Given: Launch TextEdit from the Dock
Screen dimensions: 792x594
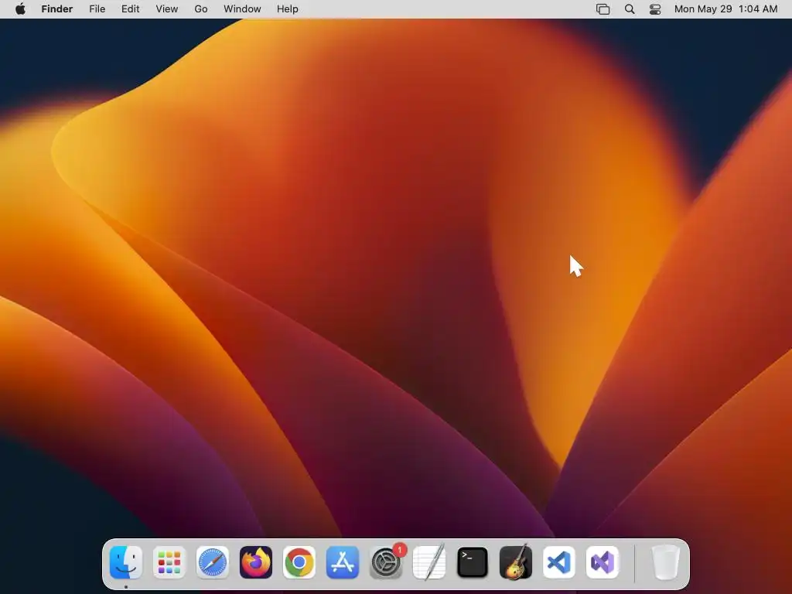Looking at the screenshot, I should click(x=429, y=562).
